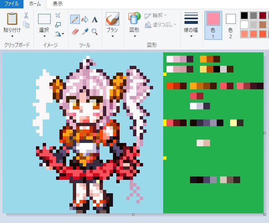
Task: Pick the light salmon custom swatch
Action: [244, 34]
